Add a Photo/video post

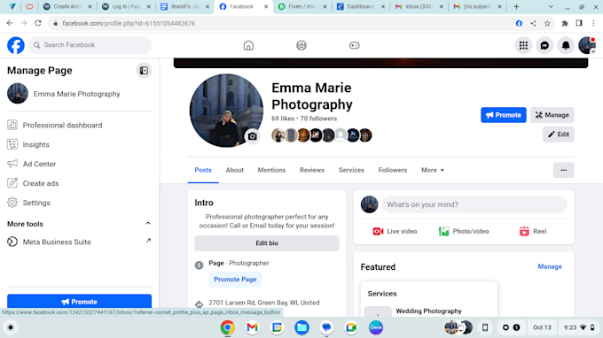click(x=464, y=231)
